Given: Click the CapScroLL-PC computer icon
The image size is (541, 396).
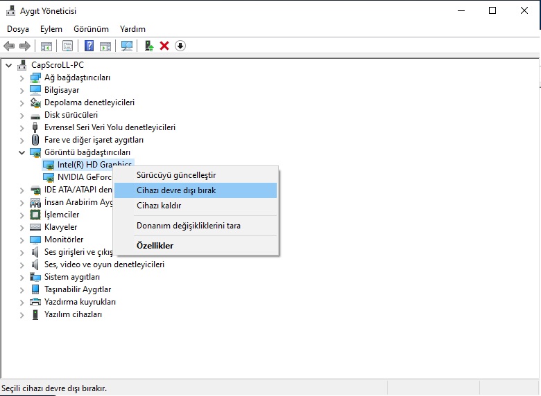Looking at the screenshot, I should coord(22,65).
